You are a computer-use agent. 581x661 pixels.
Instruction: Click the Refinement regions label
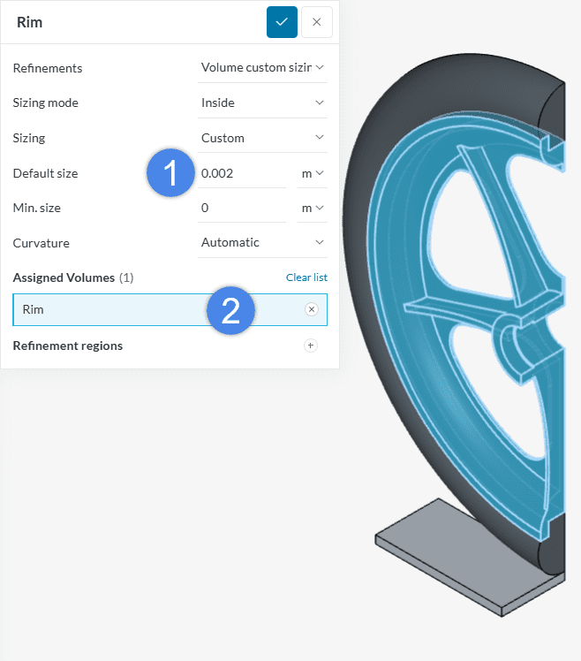[68, 346]
